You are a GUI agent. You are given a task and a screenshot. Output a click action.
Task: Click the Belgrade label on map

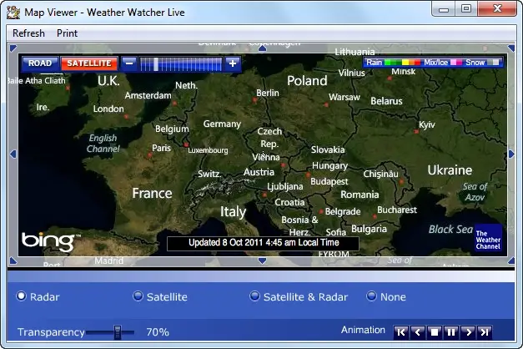coord(343,211)
